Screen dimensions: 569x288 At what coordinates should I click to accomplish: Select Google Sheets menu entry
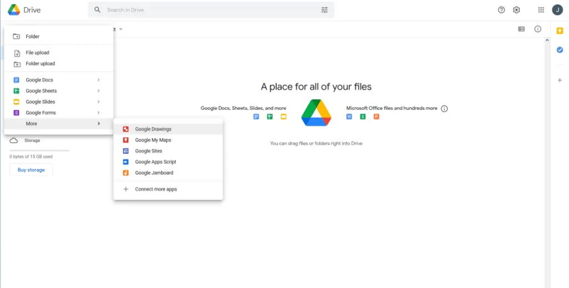[59, 91]
